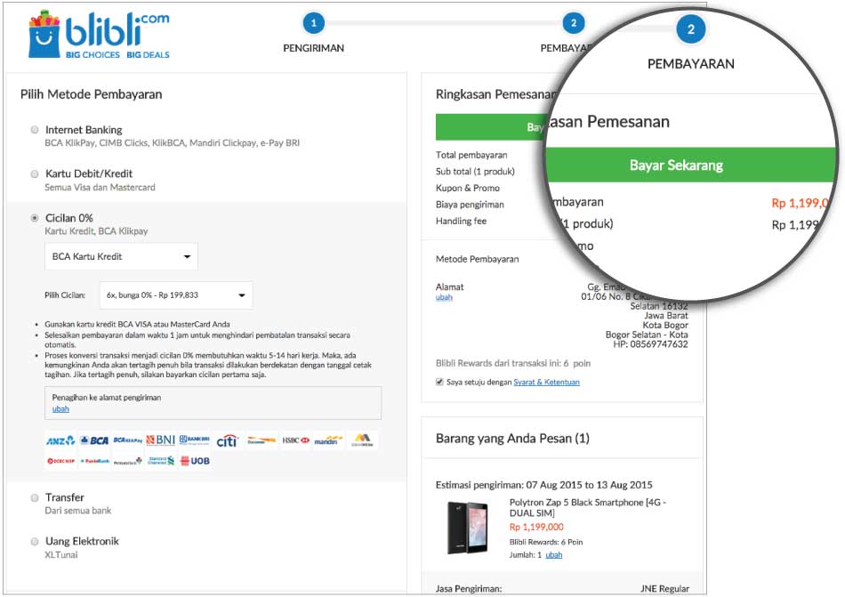Click the Jasa Pengiriman label
The width and height of the screenshot is (845, 597).
tap(468, 589)
